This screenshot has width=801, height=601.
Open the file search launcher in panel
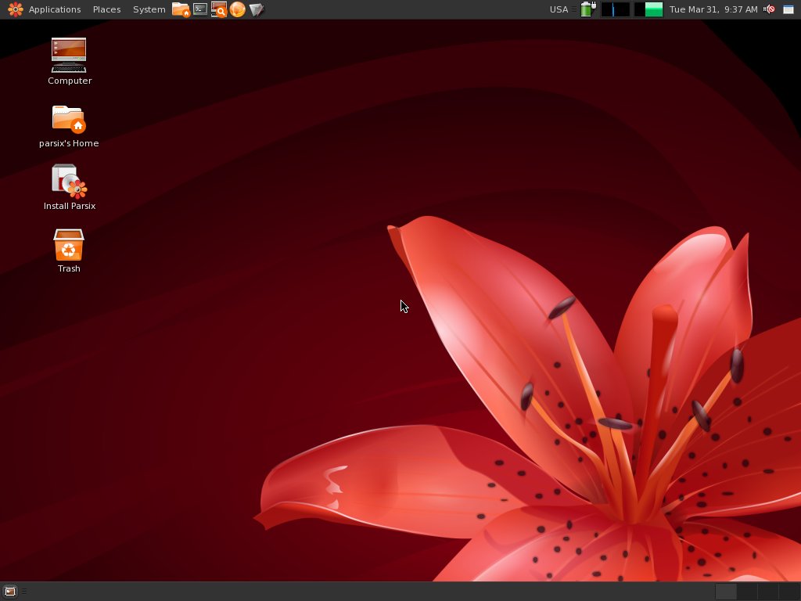click(219, 9)
